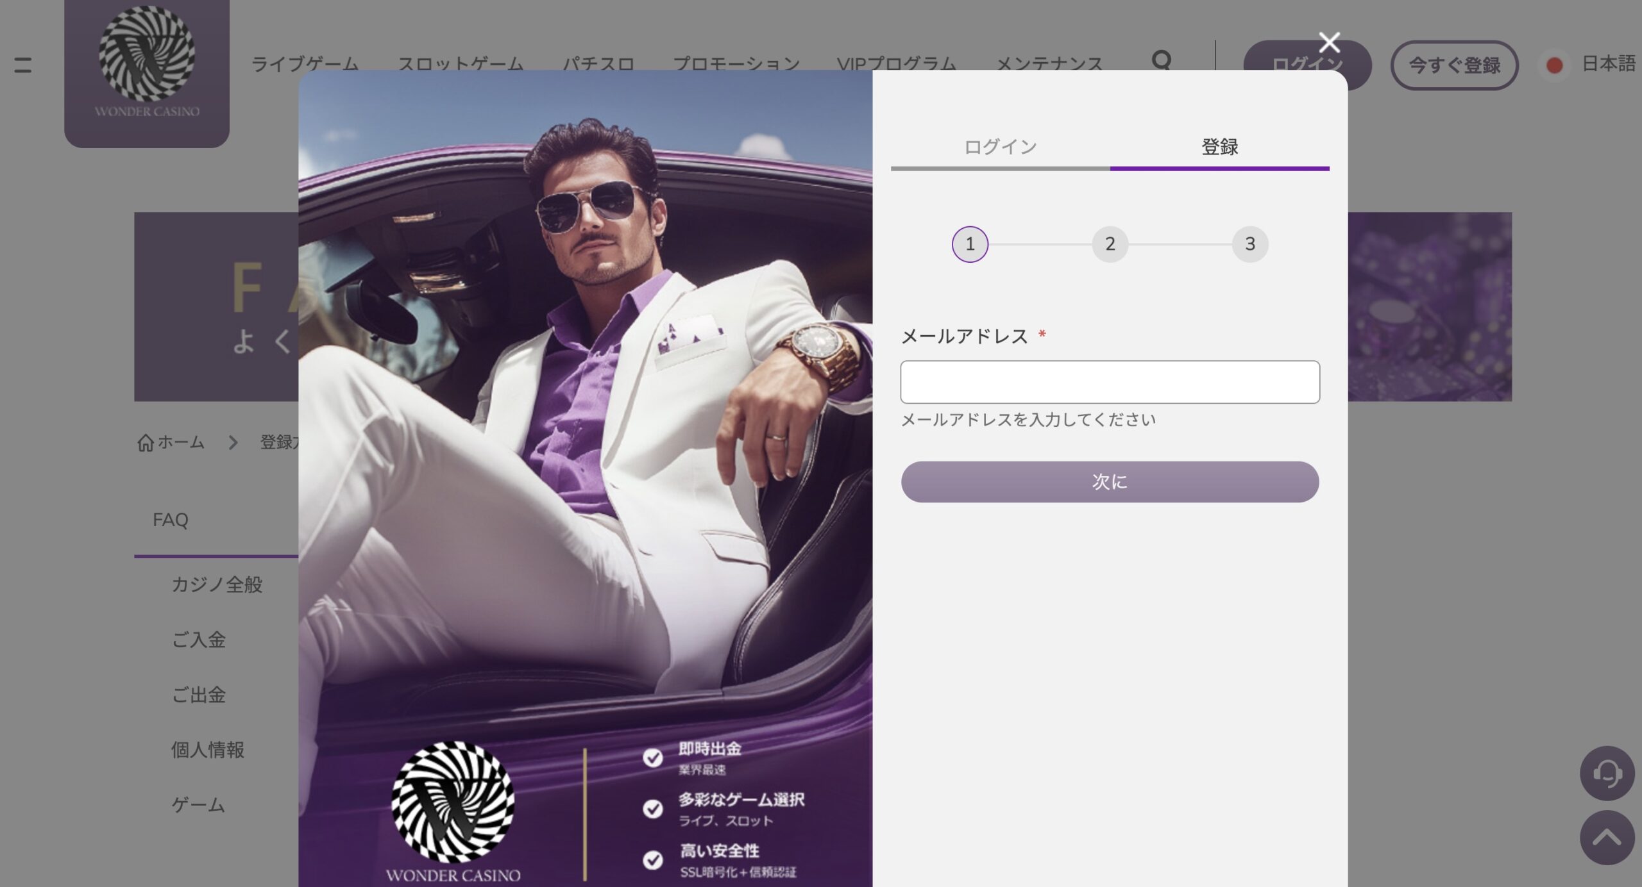The image size is (1642, 887).
Task: Open the スロットゲーム menu
Action: point(461,64)
